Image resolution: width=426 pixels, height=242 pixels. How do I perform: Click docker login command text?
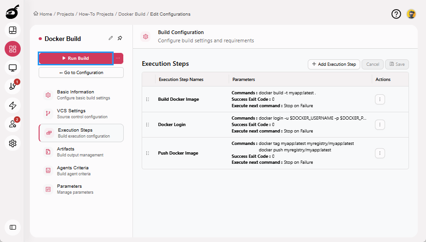click(x=312, y=118)
